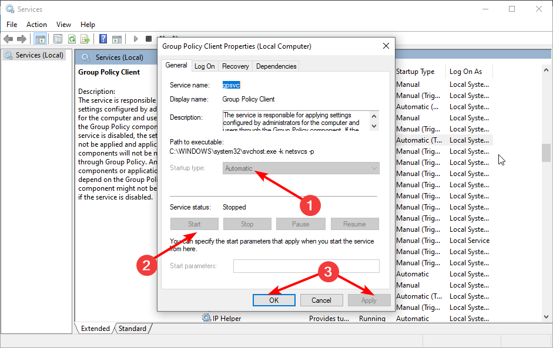Image resolution: width=553 pixels, height=348 pixels.
Task: Switch to the Log On tab
Action: (205, 66)
